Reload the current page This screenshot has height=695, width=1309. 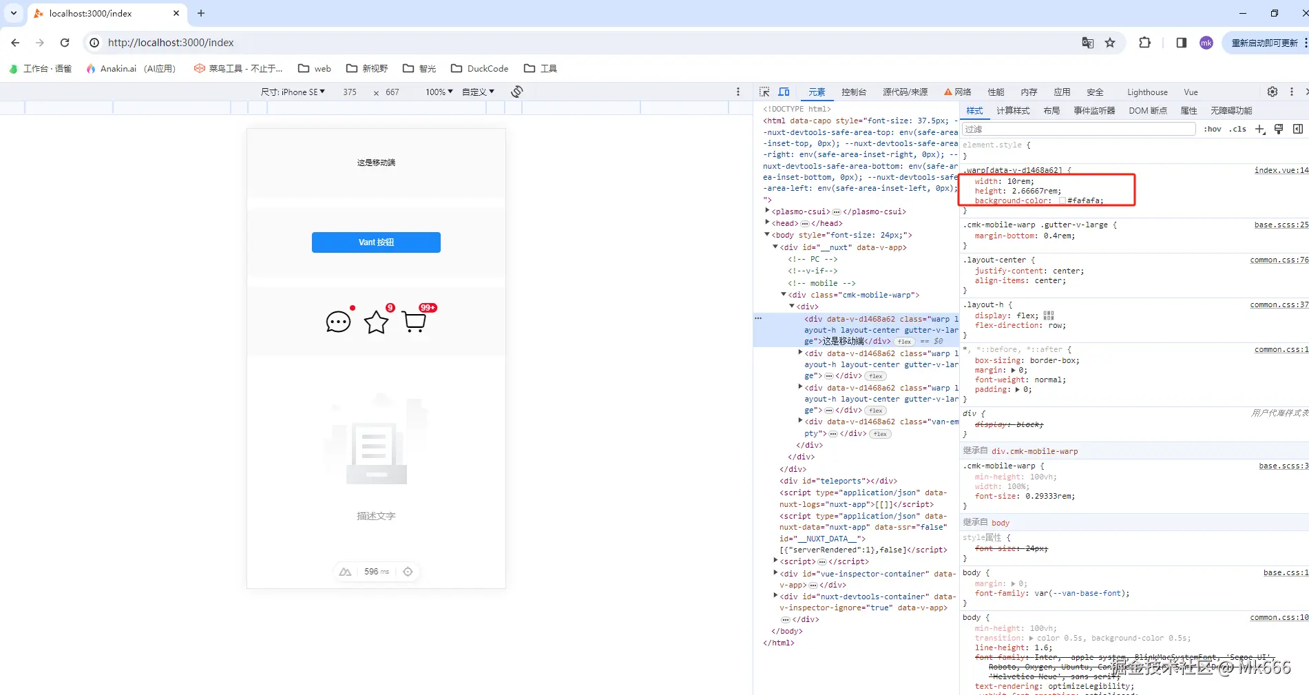tap(65, 43)
